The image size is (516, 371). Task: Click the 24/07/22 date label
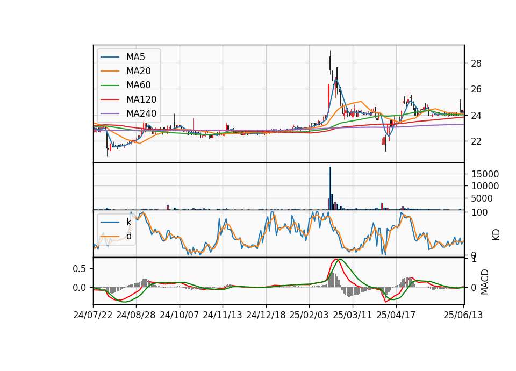93,315
